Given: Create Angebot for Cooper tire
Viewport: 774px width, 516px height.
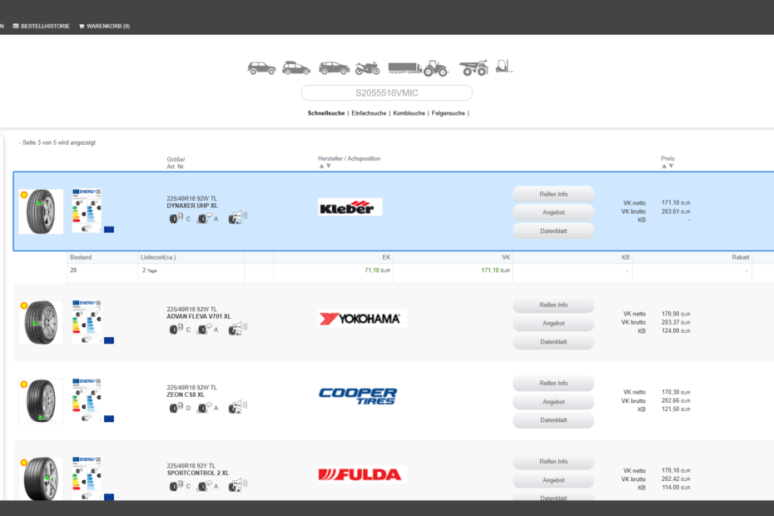Looking at the screenshot, I should click(553, 402).
